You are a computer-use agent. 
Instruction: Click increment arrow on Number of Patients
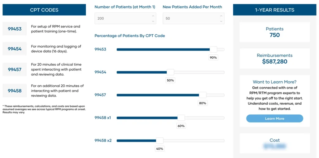pyautogui.click(x=153, y=16)
